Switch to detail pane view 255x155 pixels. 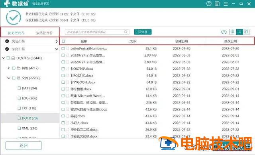coord(246,32)
